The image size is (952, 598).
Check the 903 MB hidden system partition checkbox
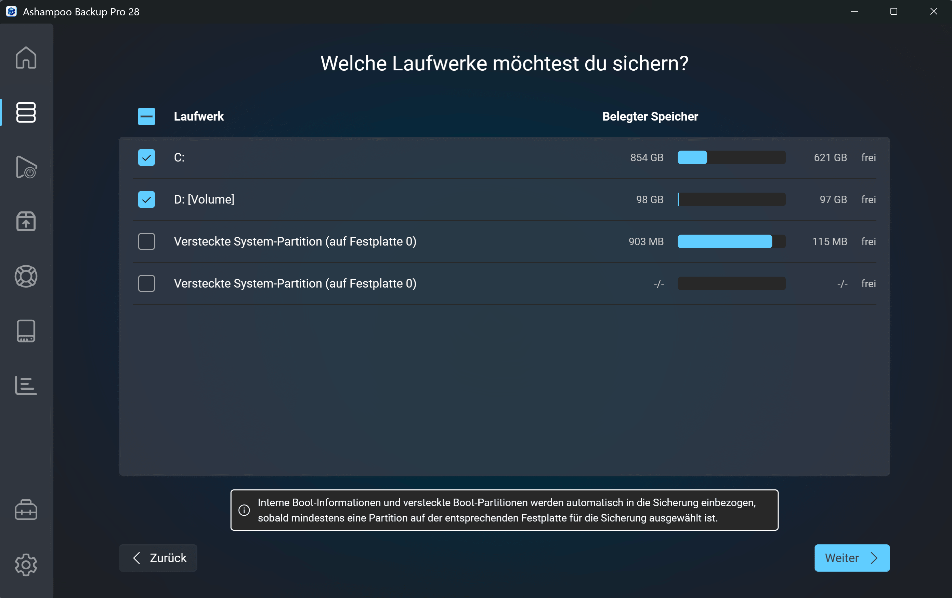pos(146,241)
